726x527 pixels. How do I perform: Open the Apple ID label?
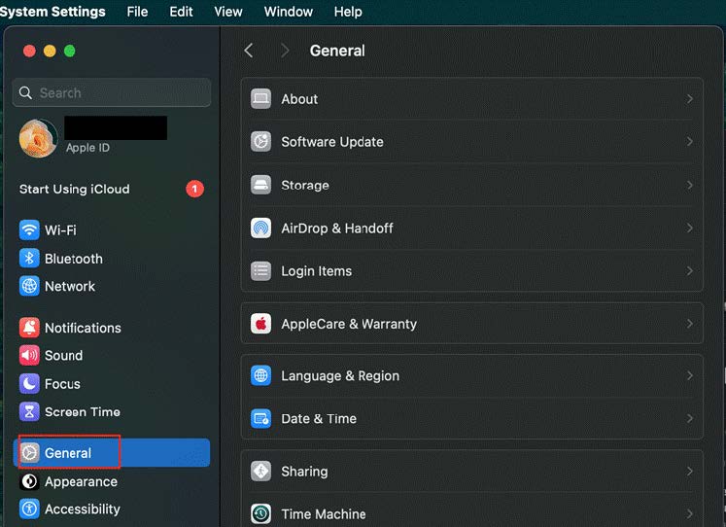coord(87,148)
